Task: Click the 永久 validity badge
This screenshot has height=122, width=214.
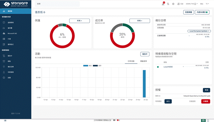Action: (168, 101)
